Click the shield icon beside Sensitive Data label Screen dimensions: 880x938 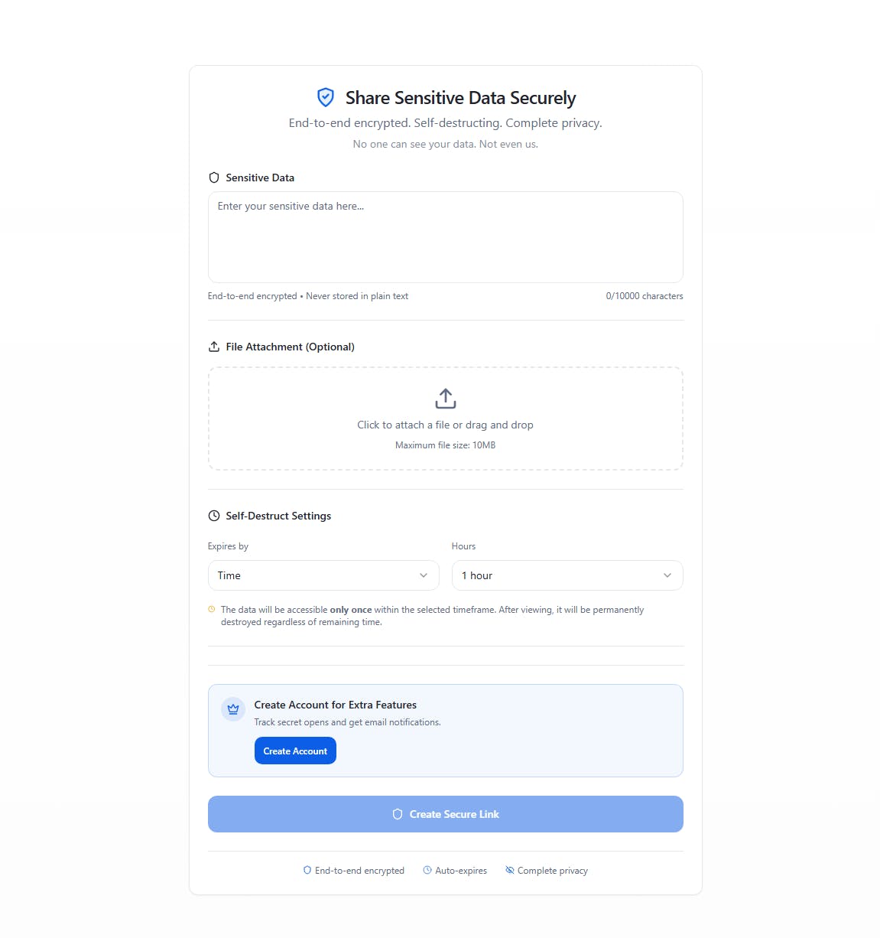[x=214, y=178]
